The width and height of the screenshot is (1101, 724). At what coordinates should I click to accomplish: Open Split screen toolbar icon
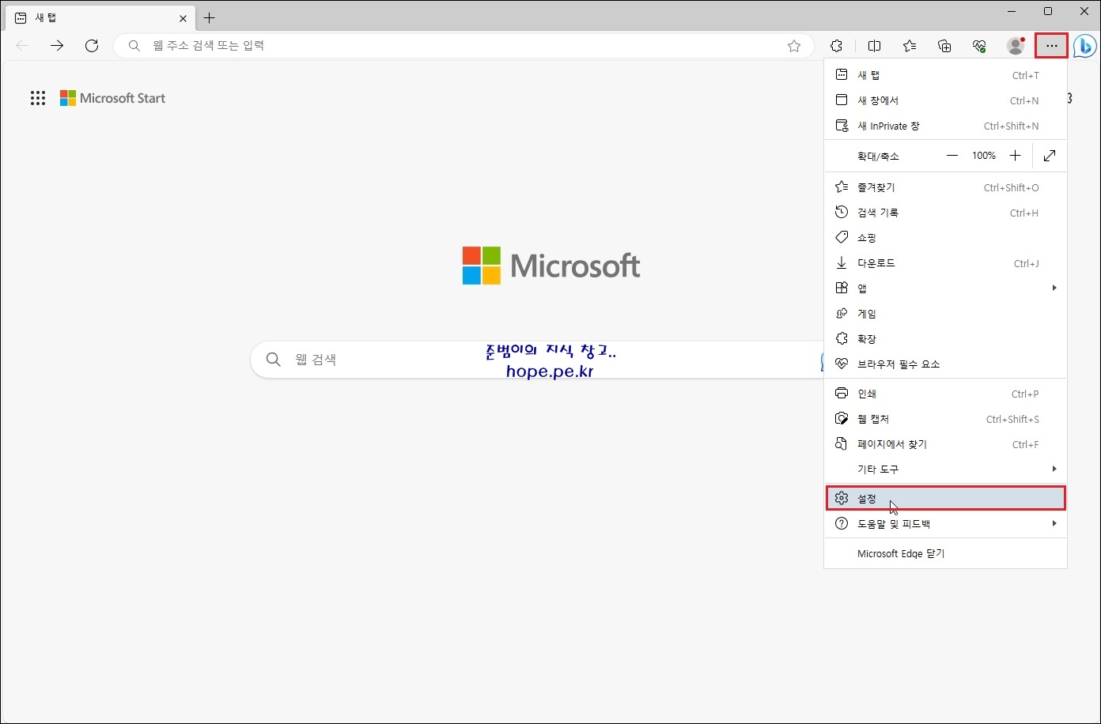pyautogui.click(x=874, y=46)
